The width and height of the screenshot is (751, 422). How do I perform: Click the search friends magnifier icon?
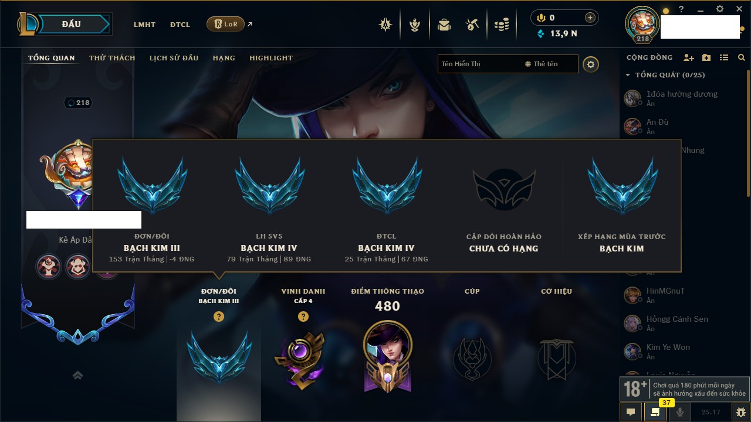[742, 57]
